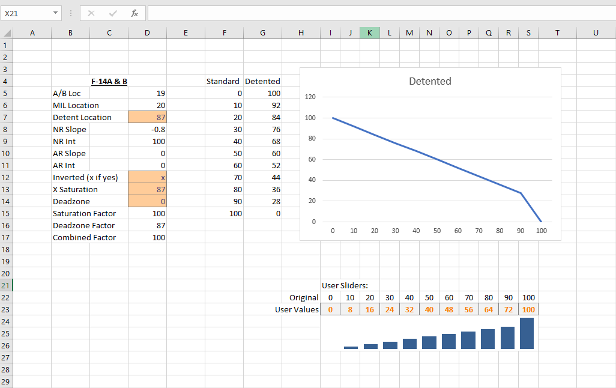This screenshot has height=388, width=616.
Task: Select row 21 header
Action: click(6, 285)
